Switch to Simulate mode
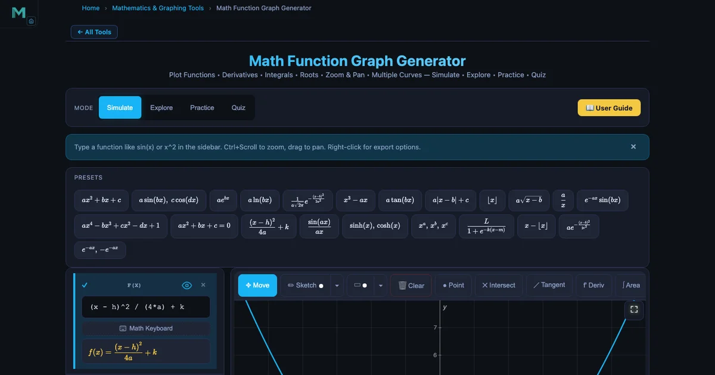Image resolution: width=715 pixels, height=375 pixels. pos(120,108)
